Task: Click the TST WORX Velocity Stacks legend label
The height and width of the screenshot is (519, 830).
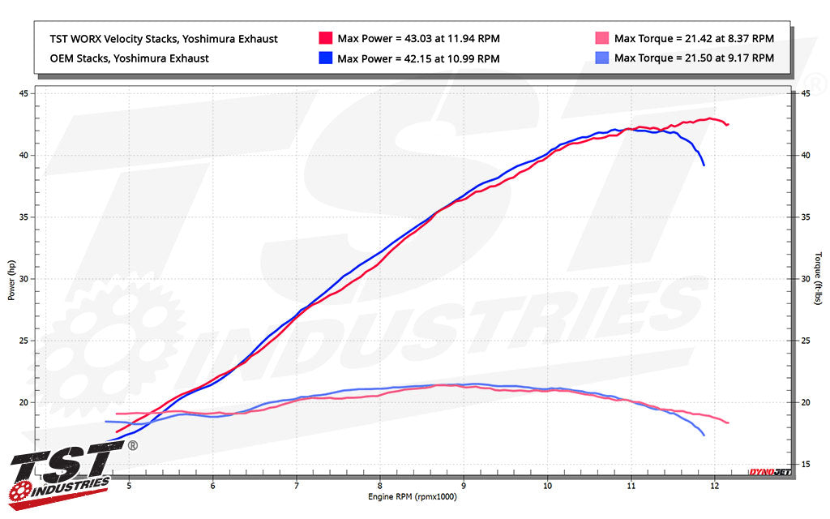Action: click(162, 39)
